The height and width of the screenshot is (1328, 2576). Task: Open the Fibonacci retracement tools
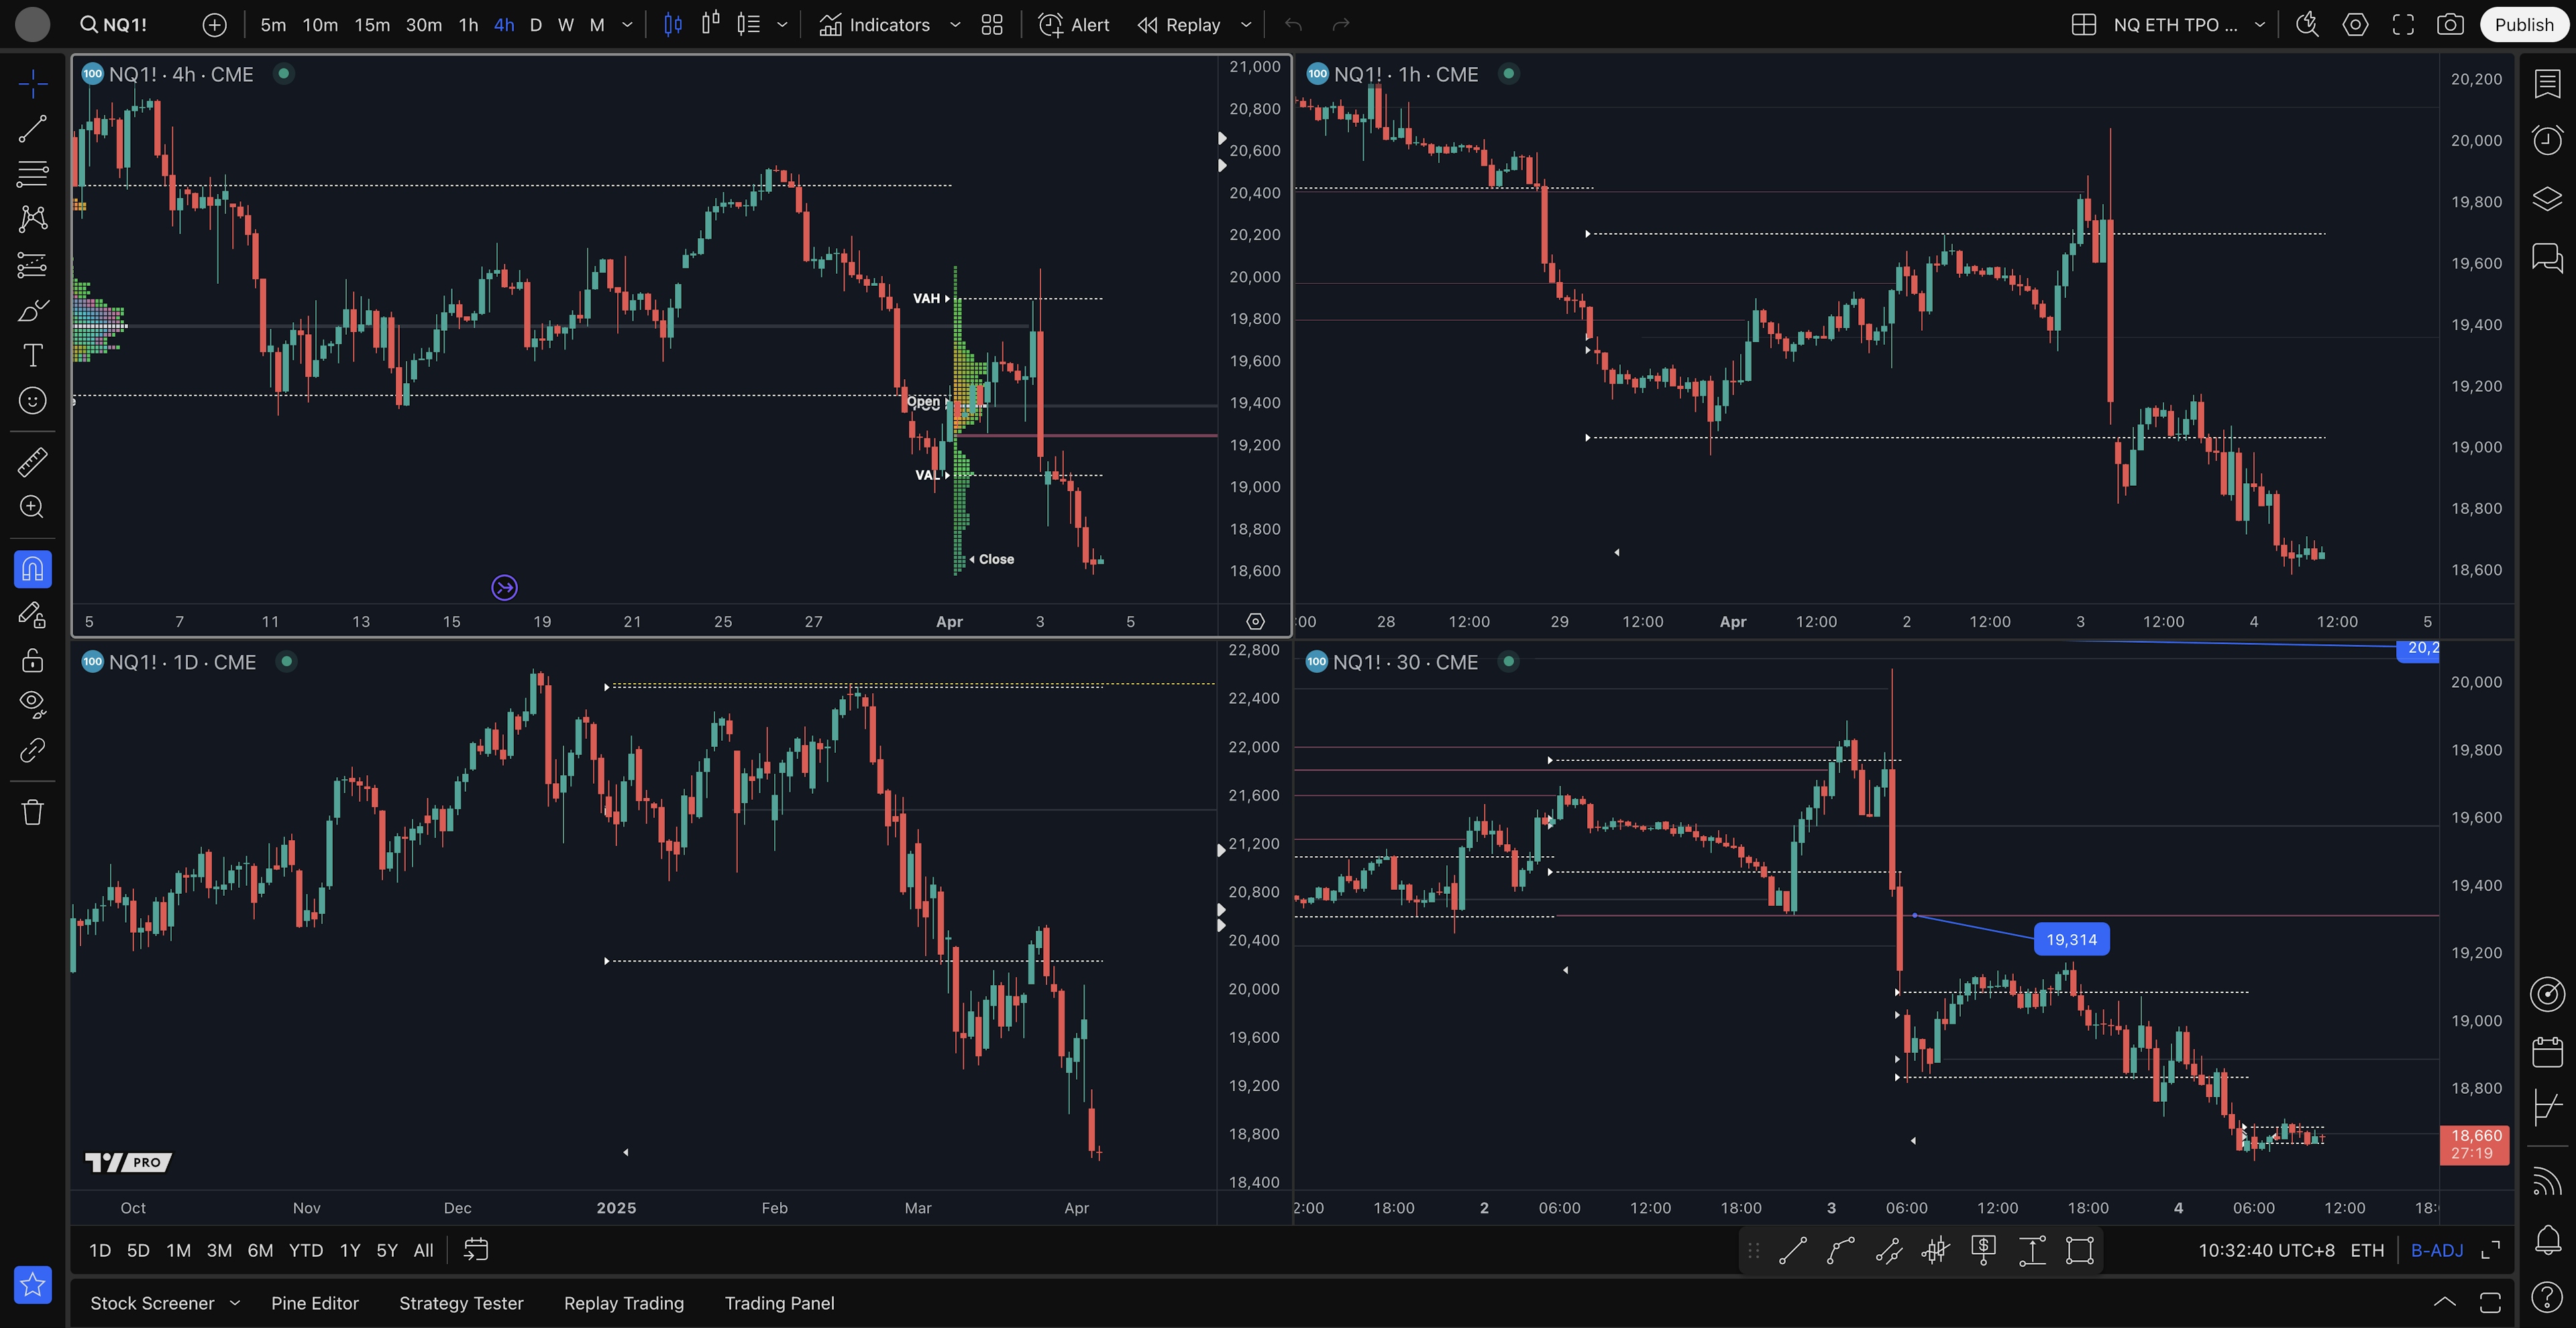tap(32, 173)
